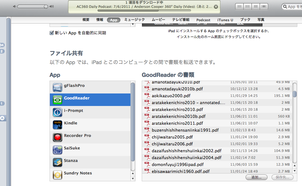This screenshot has width=302, height=186.
Task: Select the Sundry Notes app icon
Action: (57, 175)
